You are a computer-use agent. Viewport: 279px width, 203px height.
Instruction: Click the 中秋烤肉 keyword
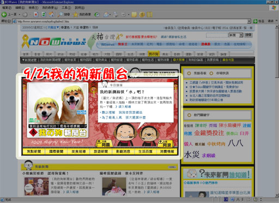tap(216, 144)
